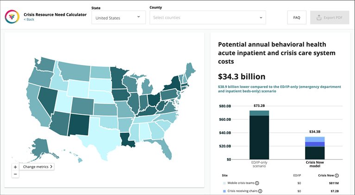Viewport: 355px width, 195px height.
Task: Click the 'Crisis Now model' axis label
Action: pyautogui.click(x=315, y=164)
